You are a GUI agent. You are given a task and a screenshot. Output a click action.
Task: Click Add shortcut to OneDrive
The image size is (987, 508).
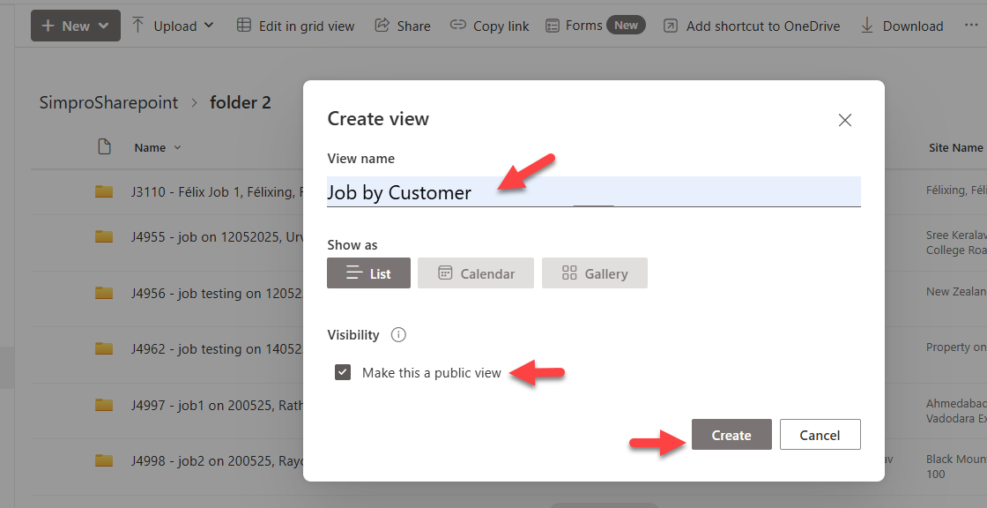pos(752,26)
